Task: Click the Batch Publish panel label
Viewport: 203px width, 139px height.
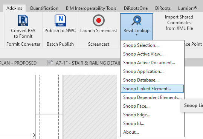Action: pyautogui.click(x=60, y=44)
